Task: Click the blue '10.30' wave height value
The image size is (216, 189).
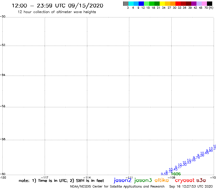Action: tap(182, 165)
